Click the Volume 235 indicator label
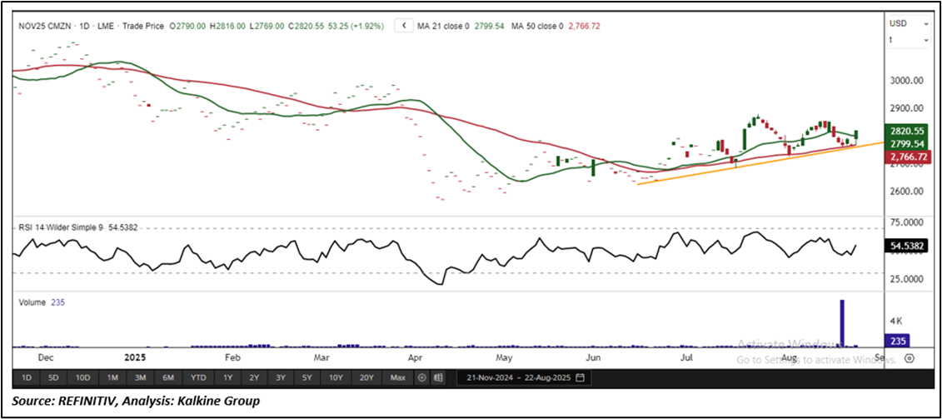This screenshot has height=419, width=942. click(40, 303)
